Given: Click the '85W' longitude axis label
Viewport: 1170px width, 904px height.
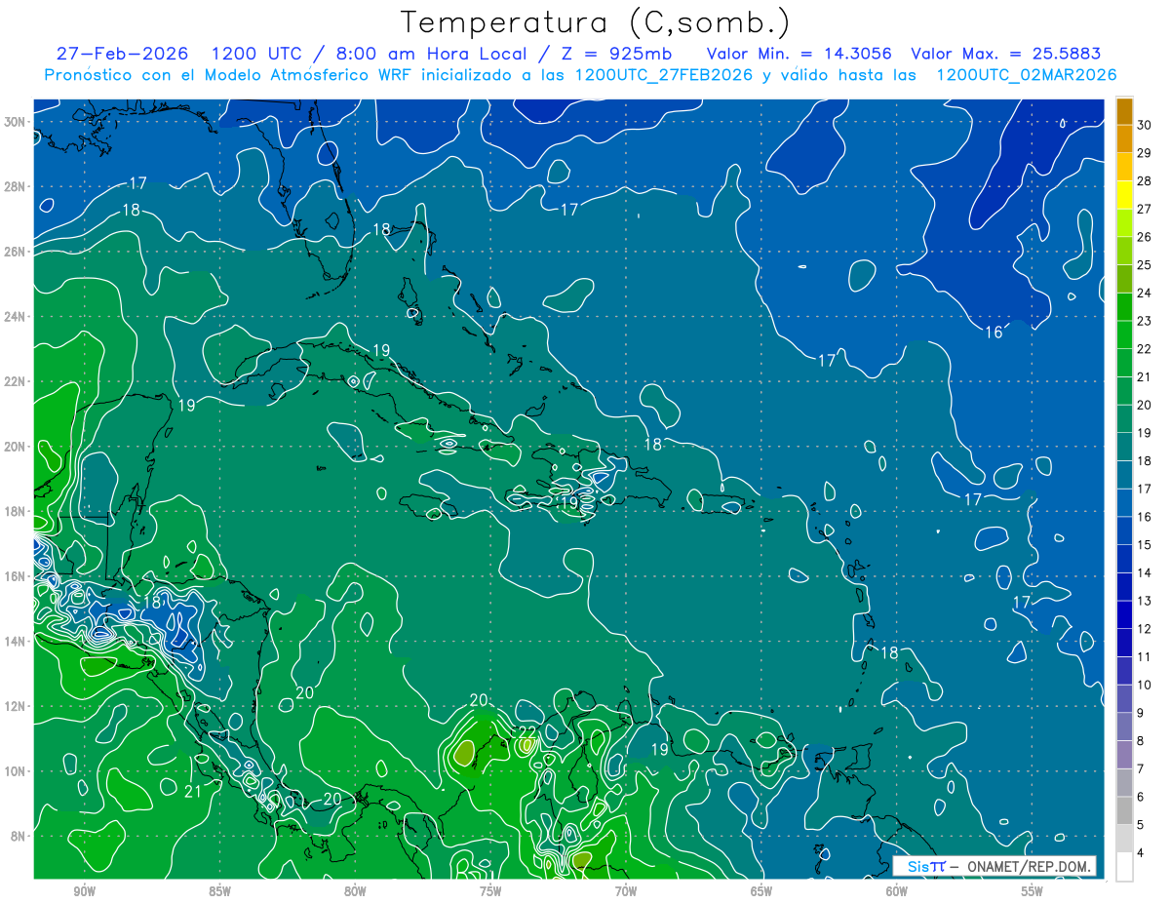Looking at the screenshot, I should [219, 891].
